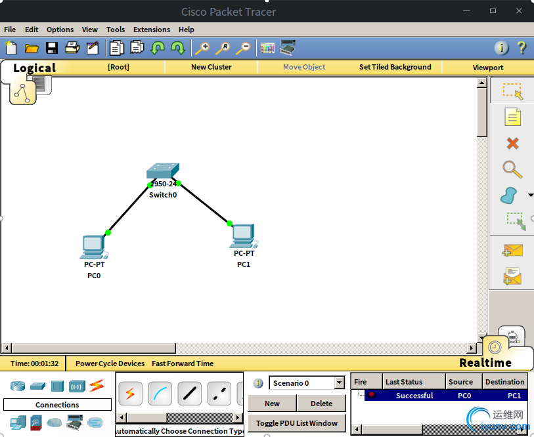Screen dimensions: 534x437
Task: Select the Security firewall device category
Action: tap(36, 423)
